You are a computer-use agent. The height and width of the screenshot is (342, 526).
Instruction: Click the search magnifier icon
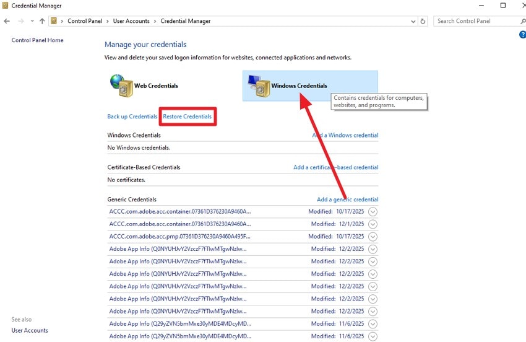pos(523,21)
